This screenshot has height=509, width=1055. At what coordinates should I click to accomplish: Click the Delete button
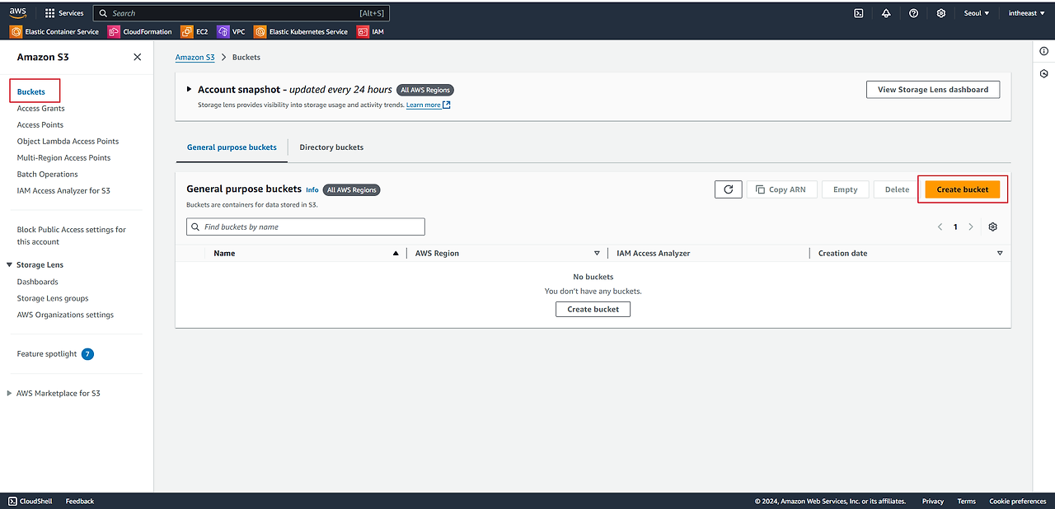[x=897, y=189]
